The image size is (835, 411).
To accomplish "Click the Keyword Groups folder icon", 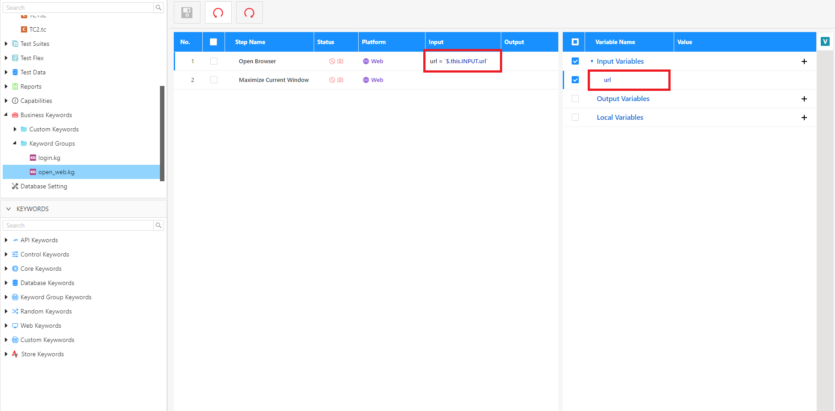I will (x=24, y=143).
